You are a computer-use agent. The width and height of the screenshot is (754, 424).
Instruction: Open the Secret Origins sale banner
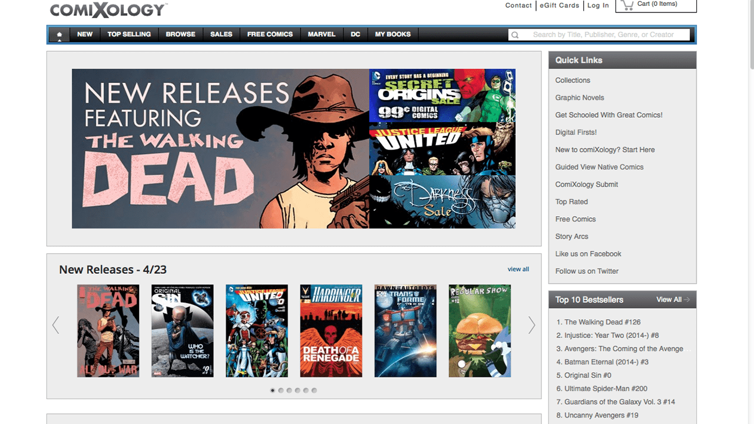[x=442, y=95]
